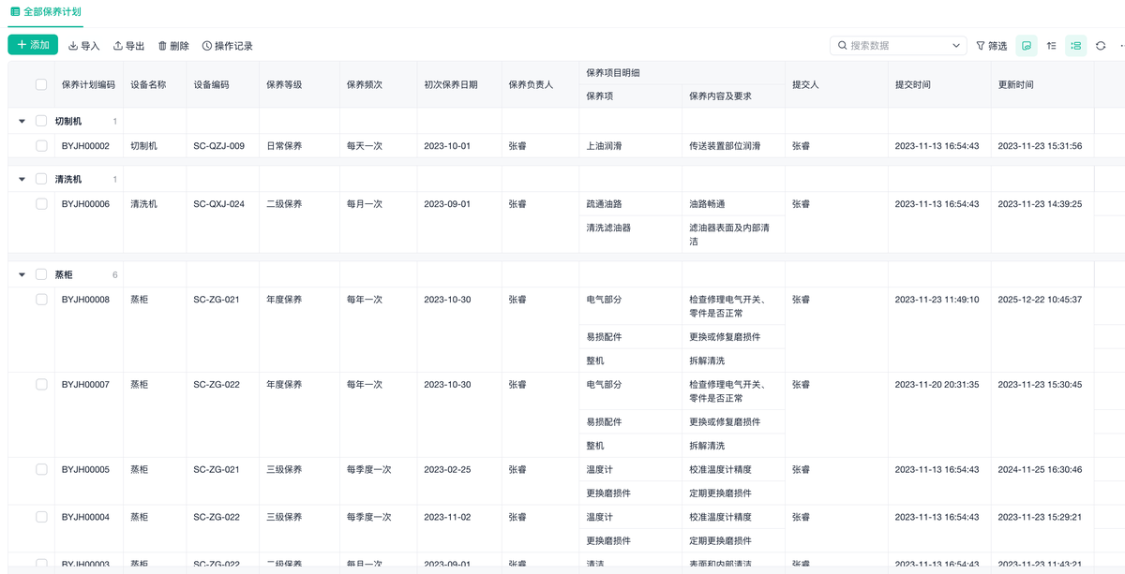Open 操作记录 operation history
The image size is (1125, 574).
[227, 46]
